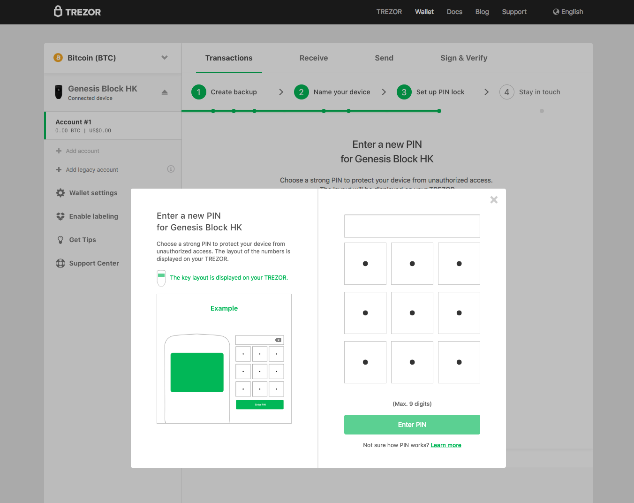Click the plus icon beside Add account
Screen dimensions: 634x503
pos(59,151)
